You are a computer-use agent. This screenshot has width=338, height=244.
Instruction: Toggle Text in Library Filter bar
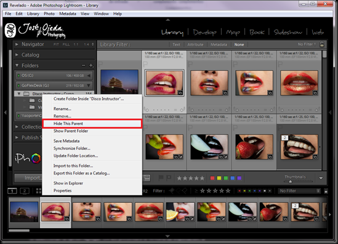(176, 44)
